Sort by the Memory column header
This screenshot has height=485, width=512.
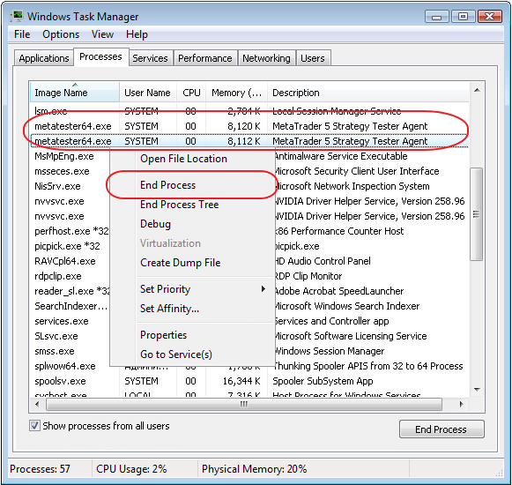coord(236,93)
